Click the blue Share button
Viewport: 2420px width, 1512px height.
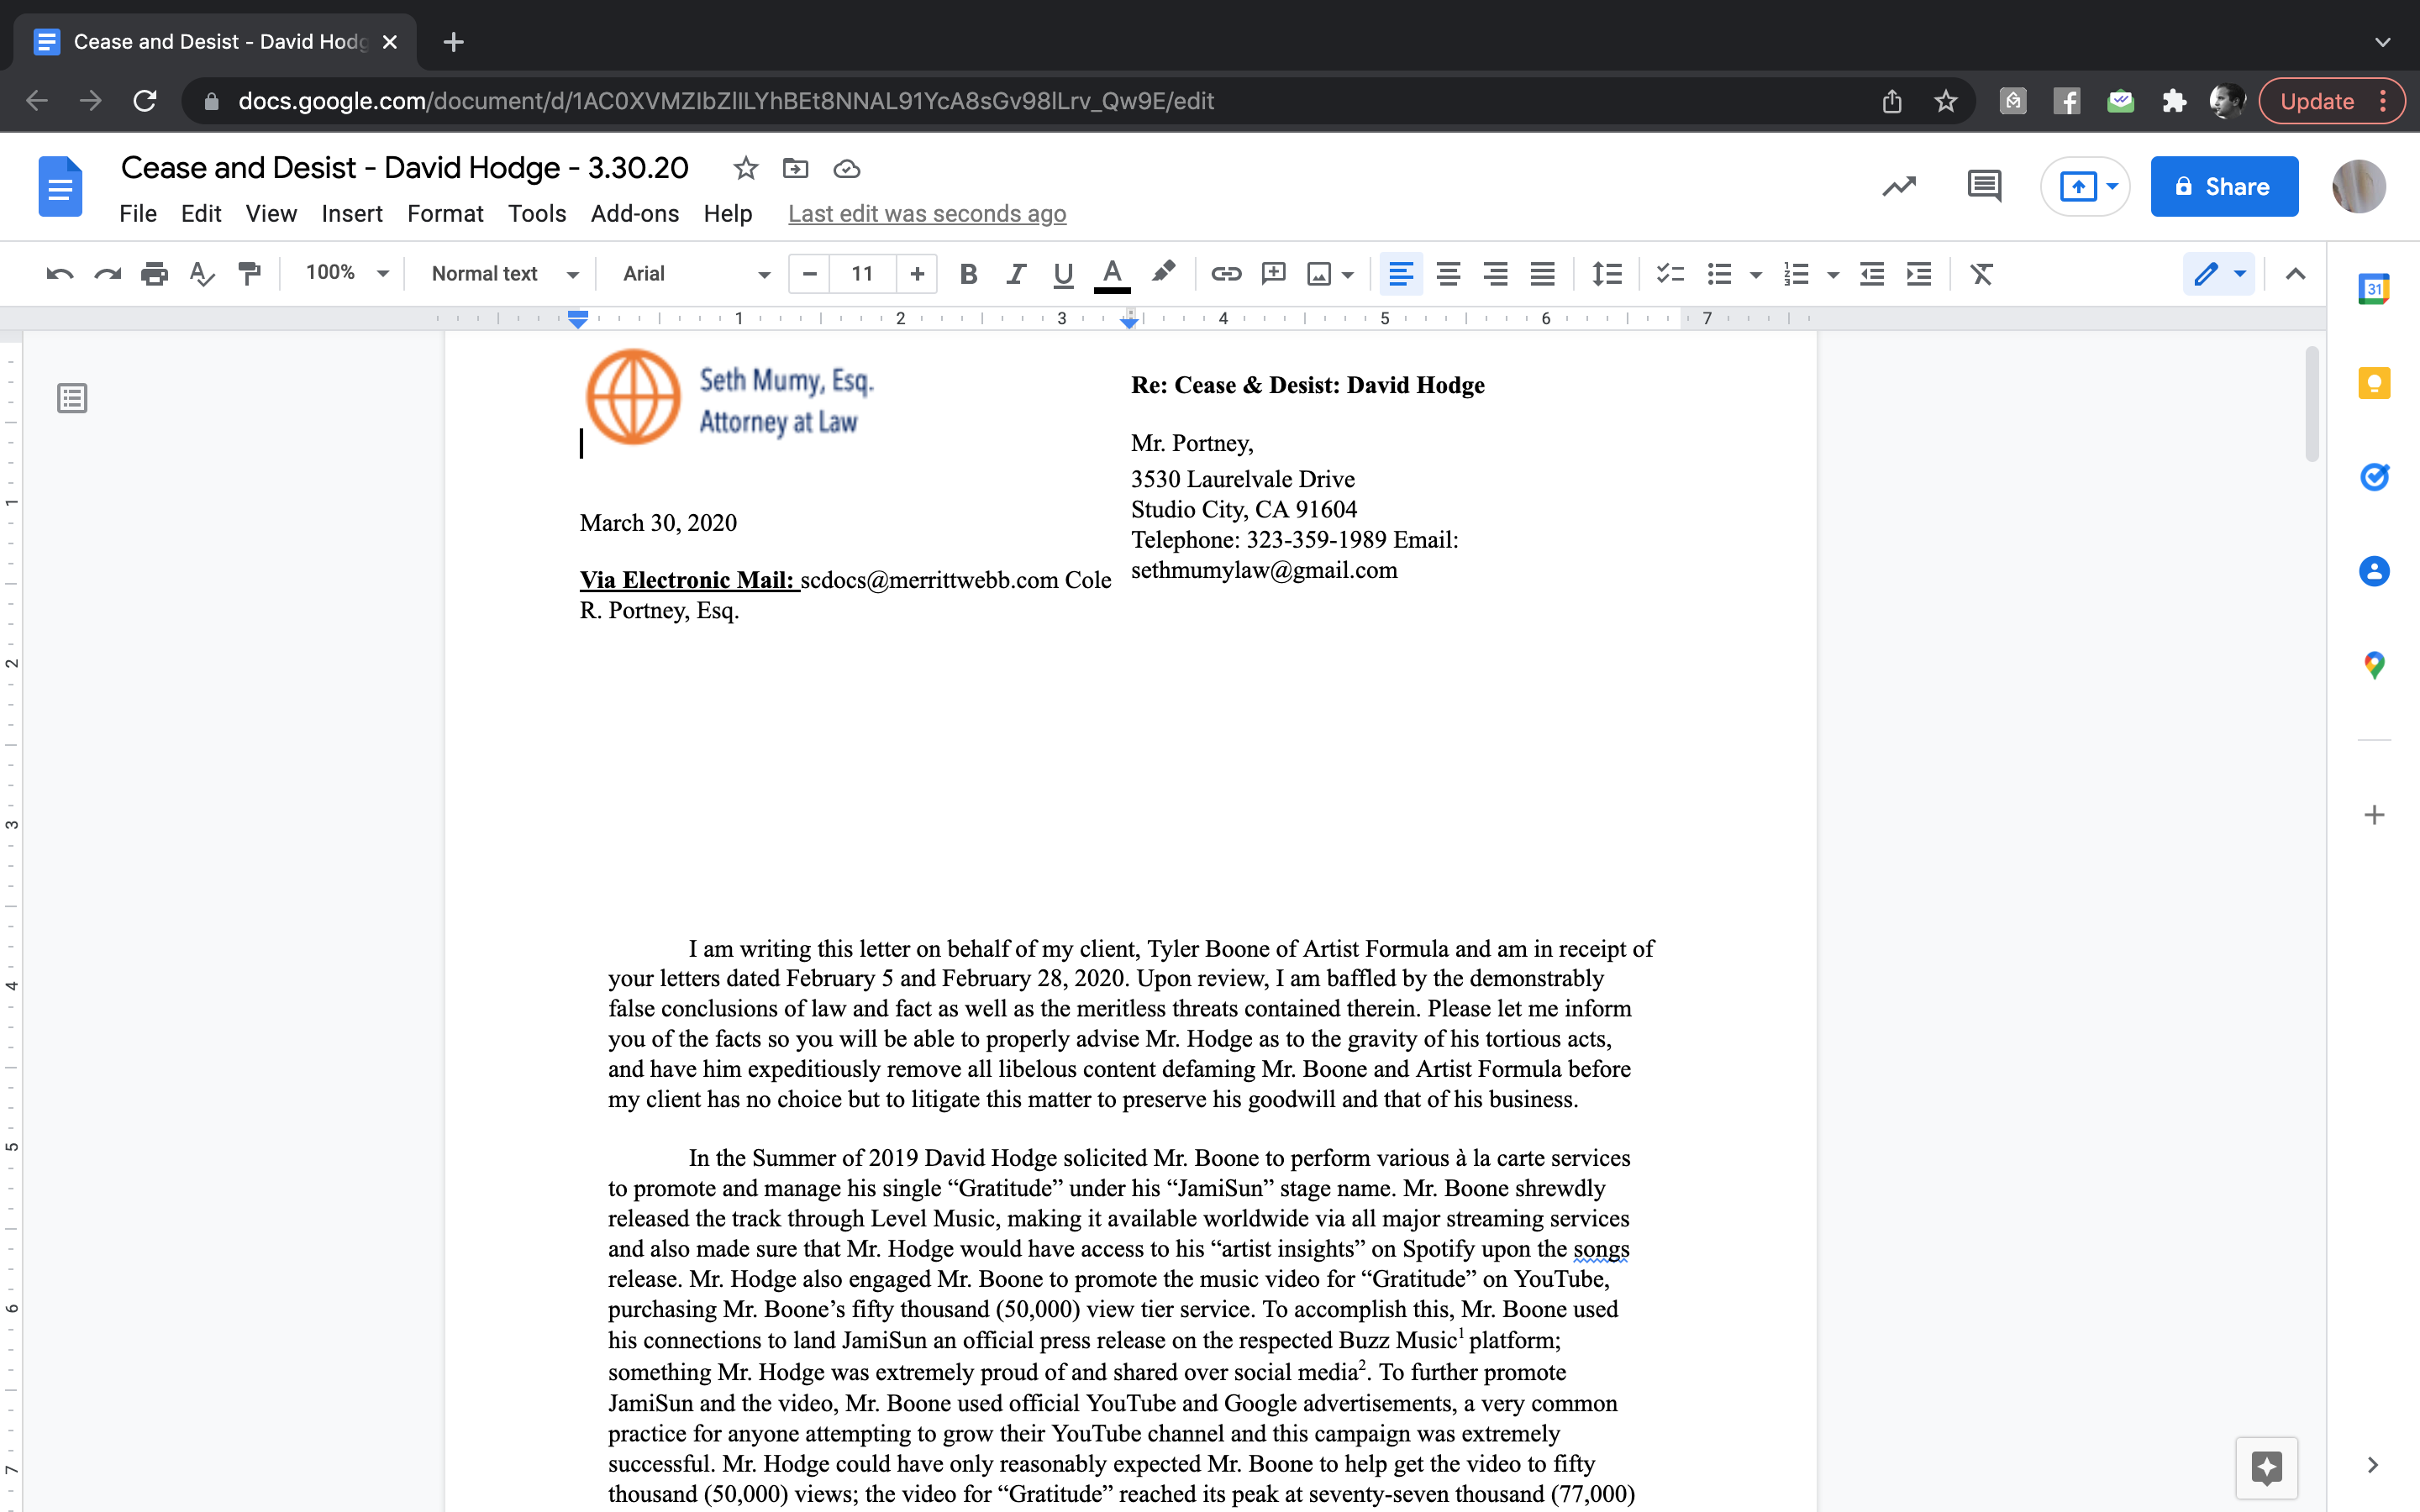[2224, 186]
